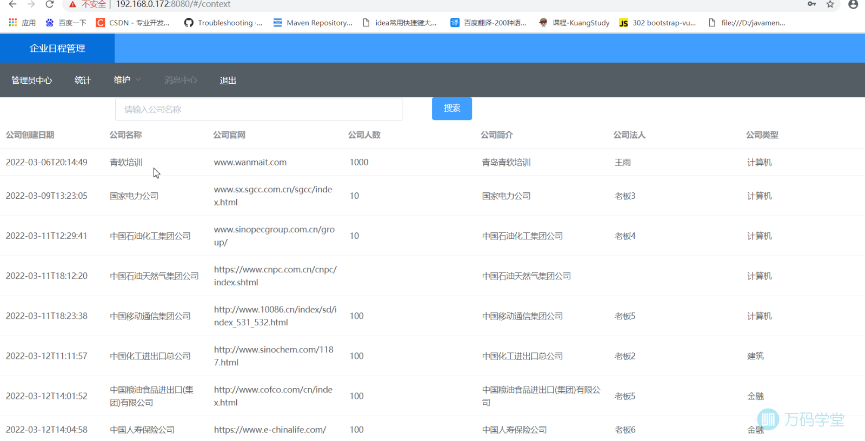This screenshot has height=441, width=865.
Task: Click the 青岛青软培训 description cell
Action: coord(507,162)
